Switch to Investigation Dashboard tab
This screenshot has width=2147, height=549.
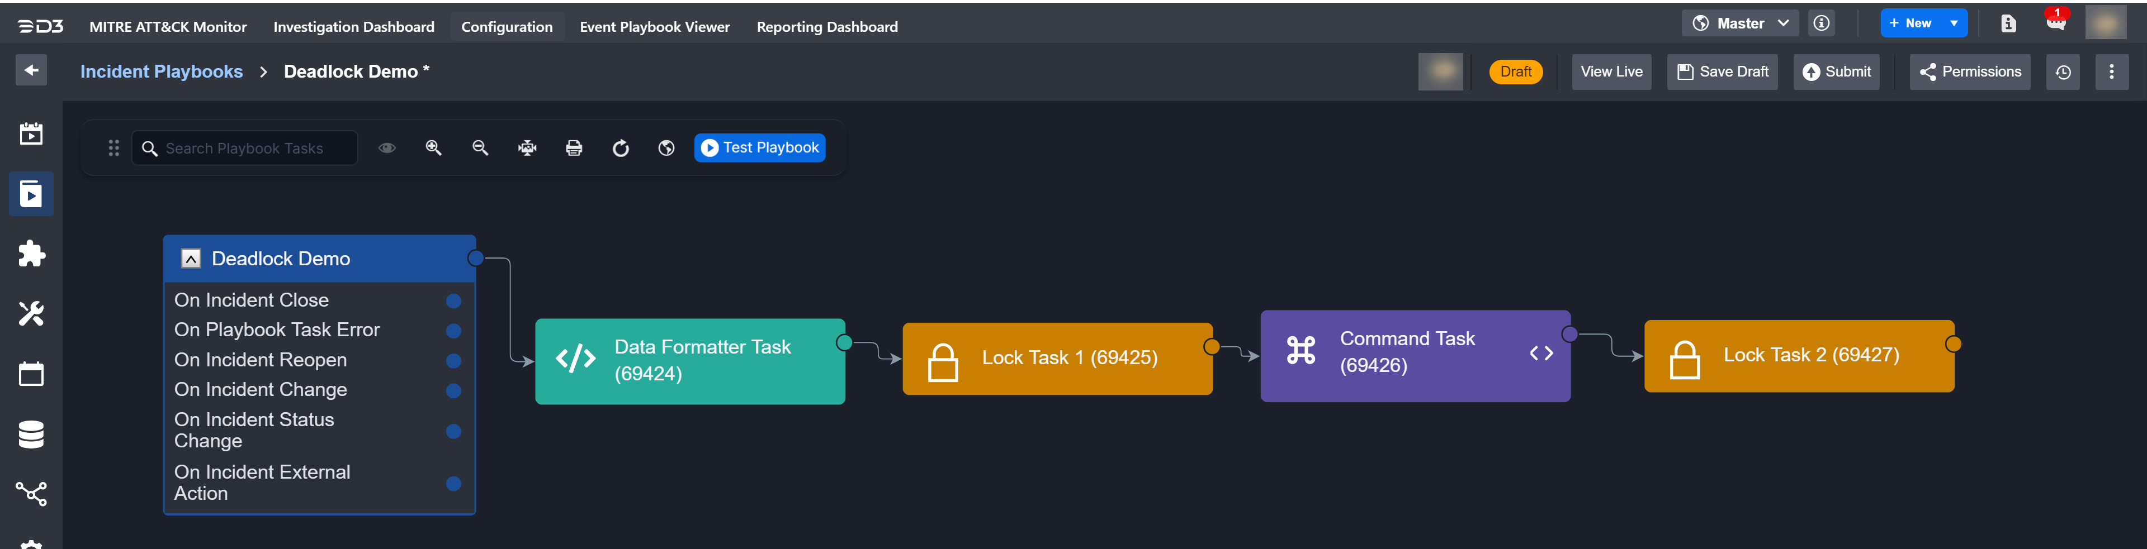click(353, 27)
